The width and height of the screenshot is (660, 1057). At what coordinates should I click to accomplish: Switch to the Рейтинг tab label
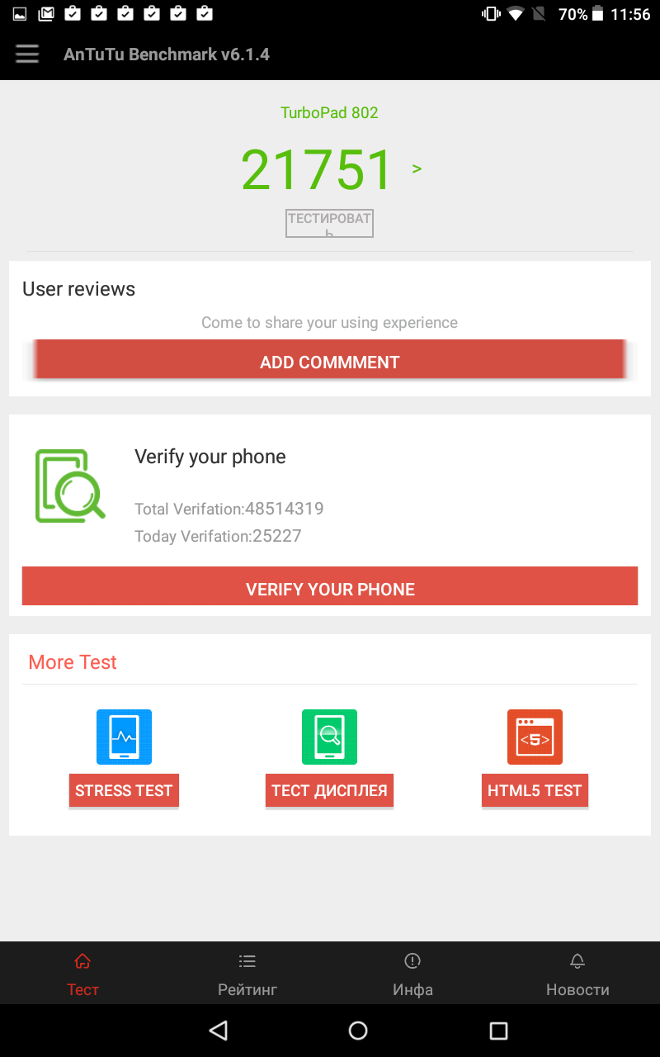point(247,989)
